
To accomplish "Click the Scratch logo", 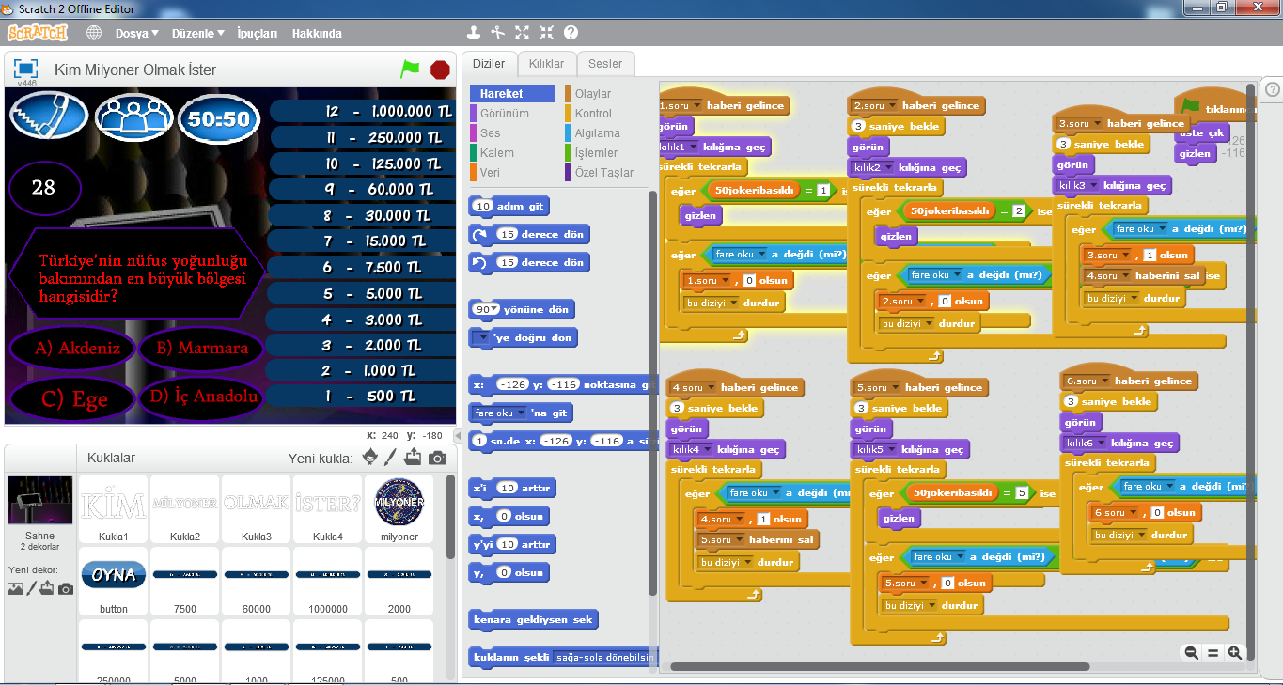I will 38,33.
